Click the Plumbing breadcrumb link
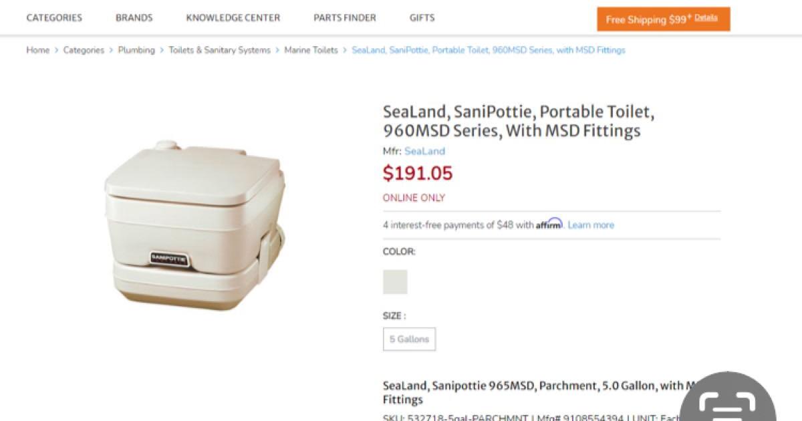Viewport: 802px width, 421px height. (x=136, y=50)
